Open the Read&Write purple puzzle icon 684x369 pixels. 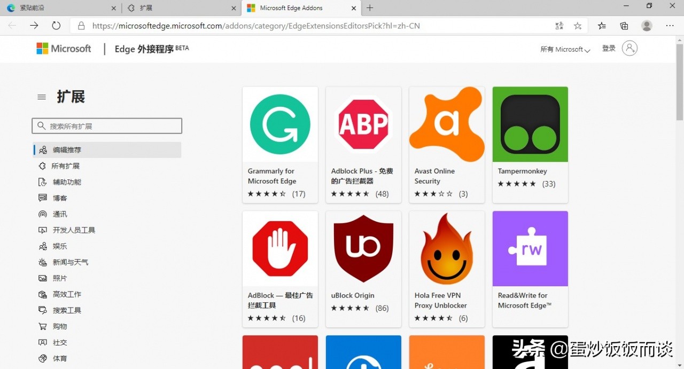(x=530, y=249)
